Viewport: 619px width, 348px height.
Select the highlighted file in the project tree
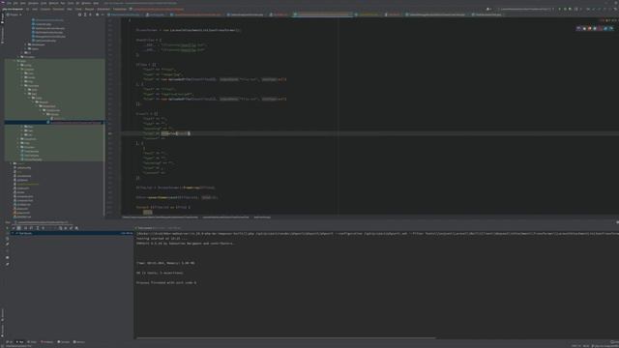coord(54,123)
